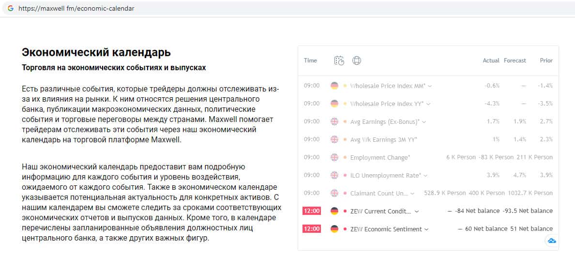Expand the Claimant Count row chevron
The width and height of the screenshot is (575, 272).
[412, 194]
